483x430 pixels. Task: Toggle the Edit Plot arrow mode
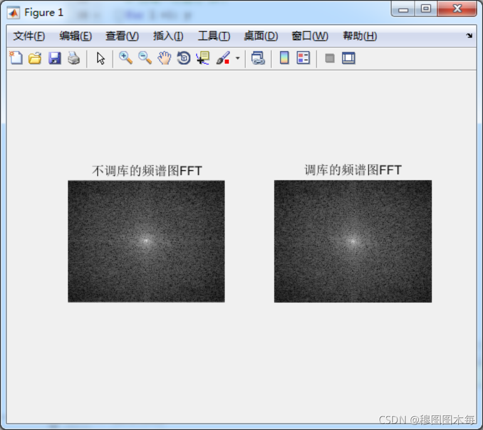[x=101, y=58]
